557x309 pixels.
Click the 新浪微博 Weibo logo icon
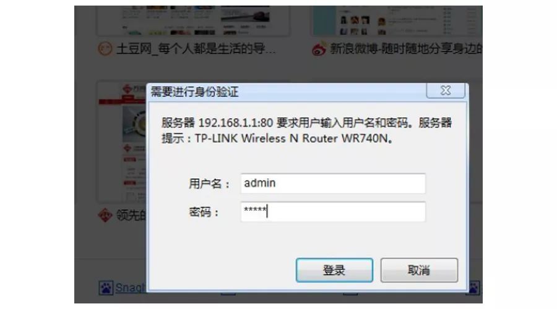click(x=319, y=49)
